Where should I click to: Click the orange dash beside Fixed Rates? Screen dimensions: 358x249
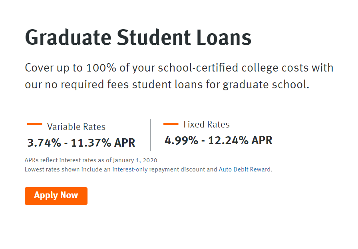coord(171,124)
